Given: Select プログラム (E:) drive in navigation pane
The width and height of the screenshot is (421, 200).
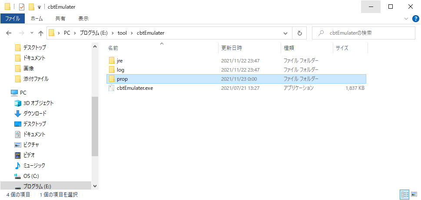Looking at the screenshot, I should [46, 186].
